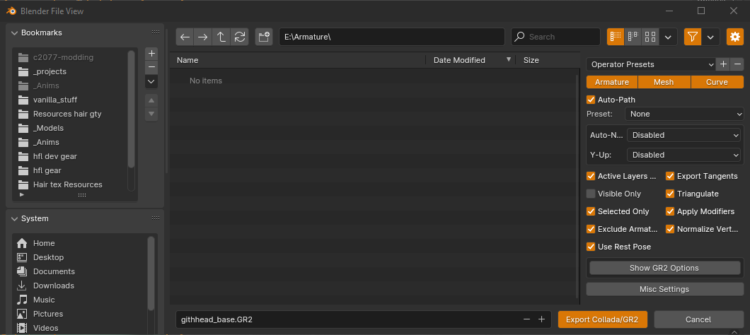Remove the operator preset
Viewport: 750px width, 335px height.
(737, 64)
